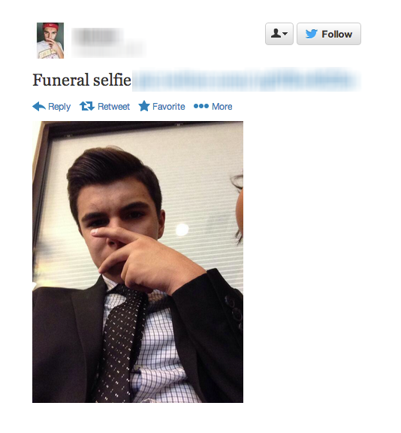Image resolution: width=401 pixels, height=433 pixels.
Task: Open the blurred username handle
Action: point(108,50)
